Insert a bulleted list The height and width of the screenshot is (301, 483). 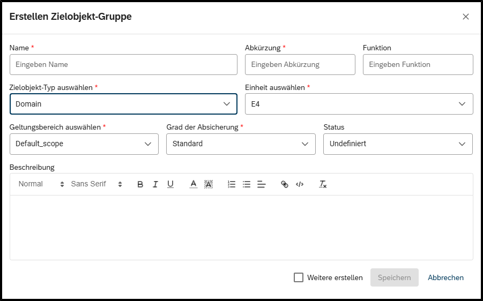(x=247, y=184)
